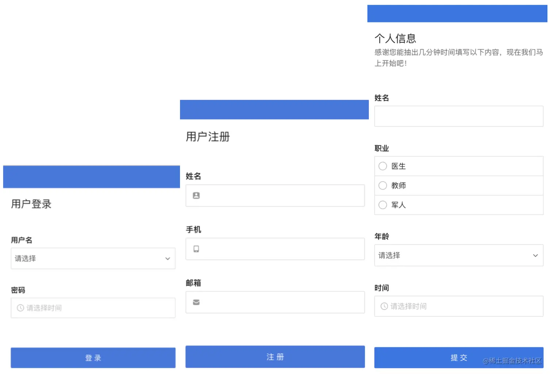Open the 密码 请选择时间 picker field
The width and height of the screenshot is (552, 375).
tap(93, 308)
